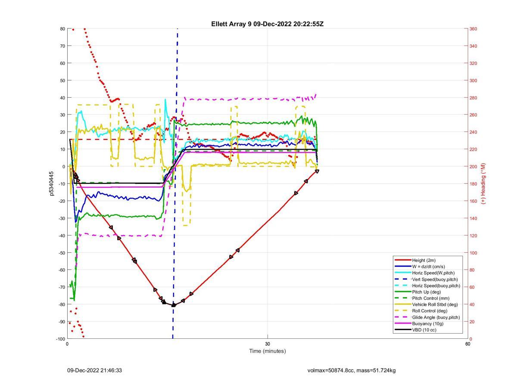Select the left axis tick label "10"
Viewport: 517px width, 381px height.
[62, 149]
